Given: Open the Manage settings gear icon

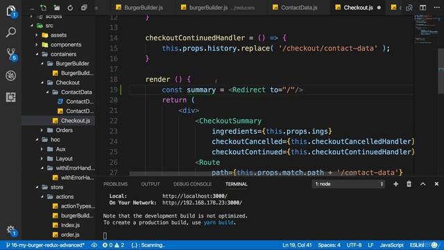Looking at the screenshot, I should click(11, 230).
